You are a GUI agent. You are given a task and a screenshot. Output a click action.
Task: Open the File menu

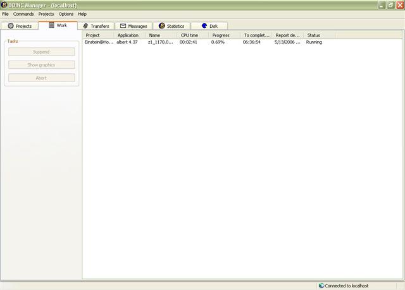tap(5, 14)
